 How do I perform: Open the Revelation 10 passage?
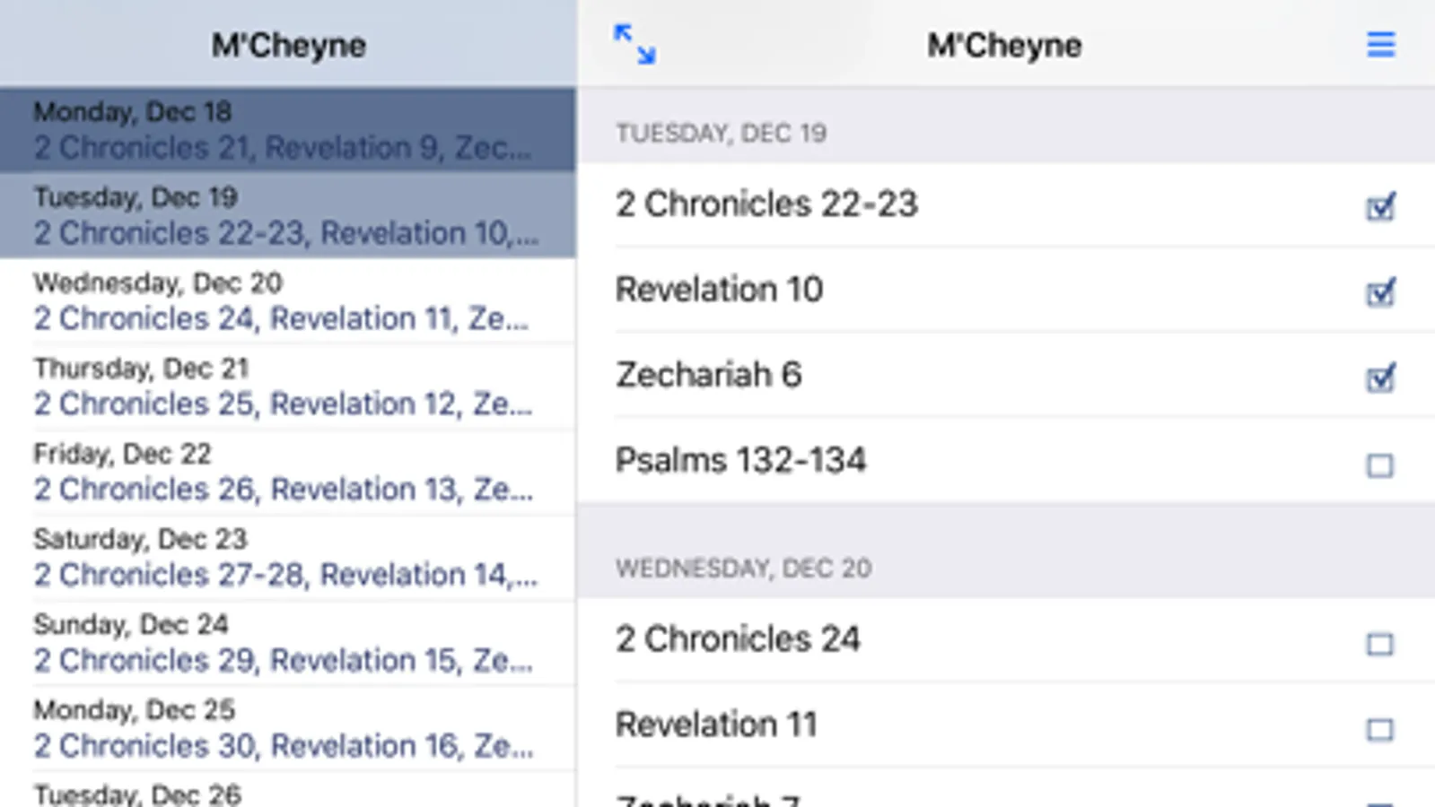(720, 290)
